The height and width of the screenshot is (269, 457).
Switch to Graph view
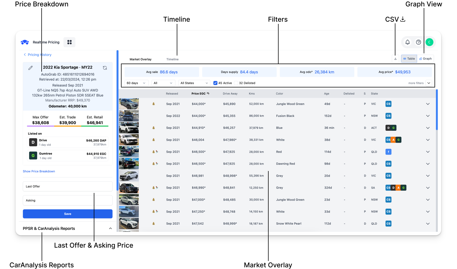(x=425, y=59)
